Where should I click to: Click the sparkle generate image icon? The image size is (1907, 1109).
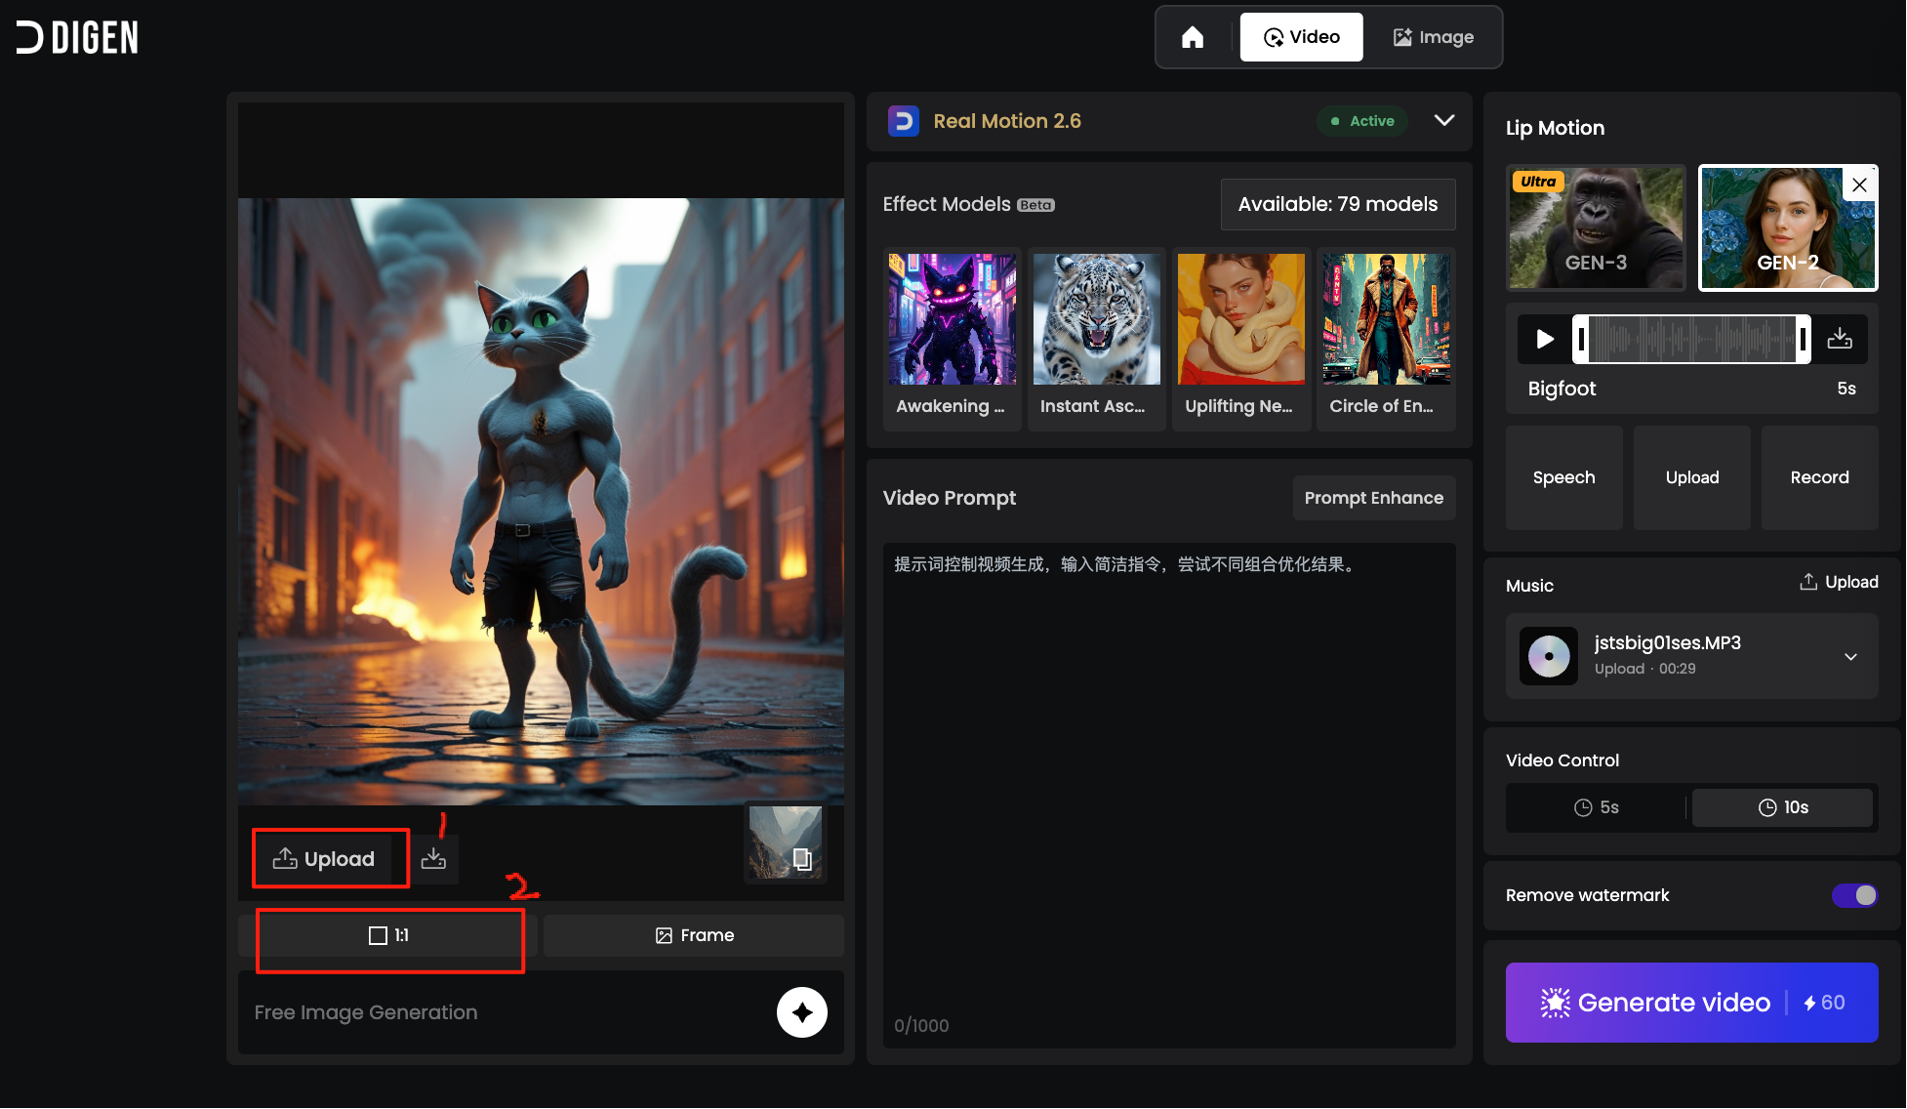(x=802, y=1012)
